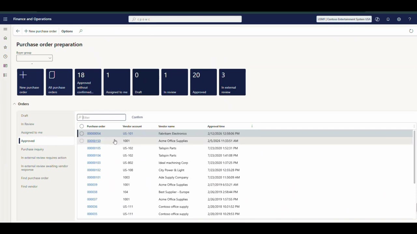The image size is (417, 234).
Task: Open Workspaces icon in sidebar
Action: point(5,66)
